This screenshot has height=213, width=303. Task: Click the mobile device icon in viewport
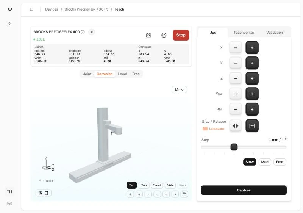(46, 193)
